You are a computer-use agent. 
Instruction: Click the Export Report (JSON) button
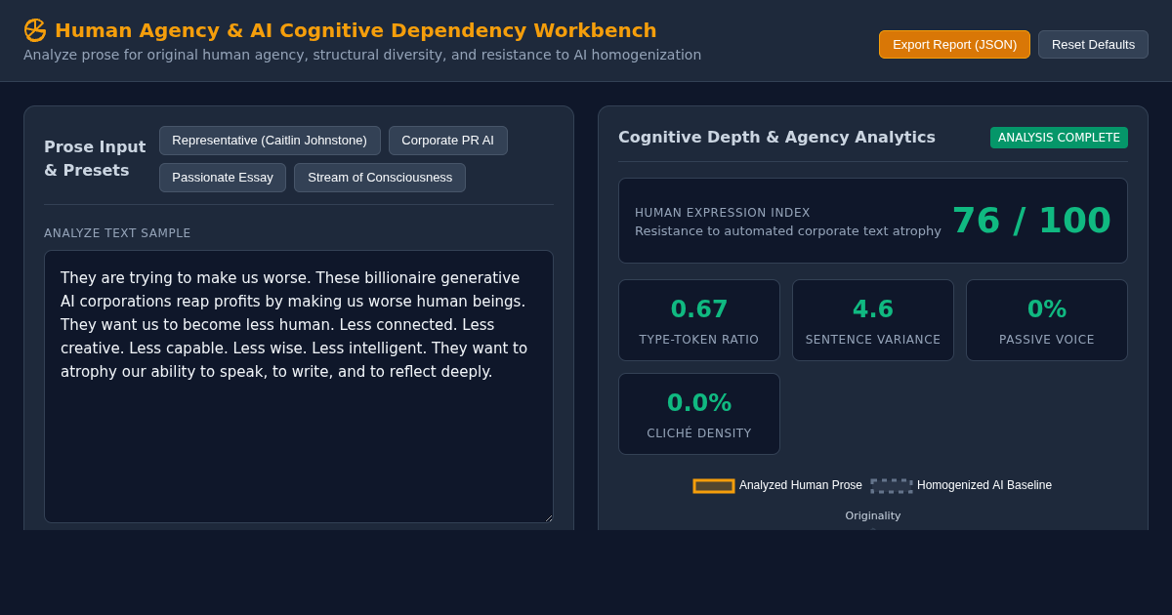click(x=954, y=44)
